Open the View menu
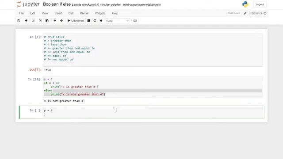 pos(45,13)
